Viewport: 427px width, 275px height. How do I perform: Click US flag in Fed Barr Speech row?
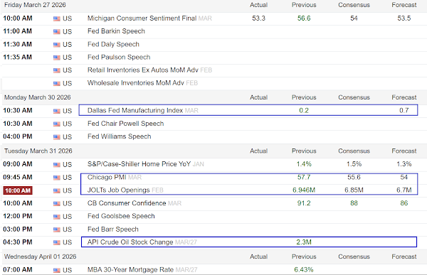(57, 230)
